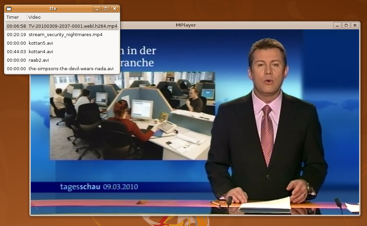Click the 00:00:00 timer beside raab2.avi
Screen dimensions: 367x226
16,60
